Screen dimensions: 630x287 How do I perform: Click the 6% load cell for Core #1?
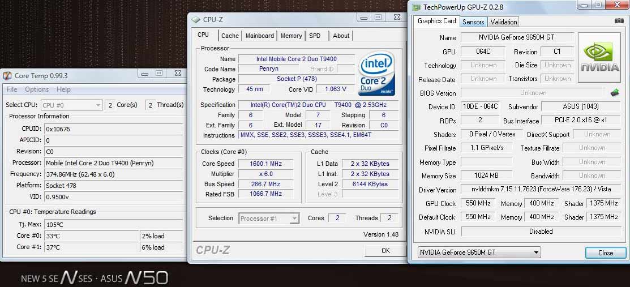(161, 247)
